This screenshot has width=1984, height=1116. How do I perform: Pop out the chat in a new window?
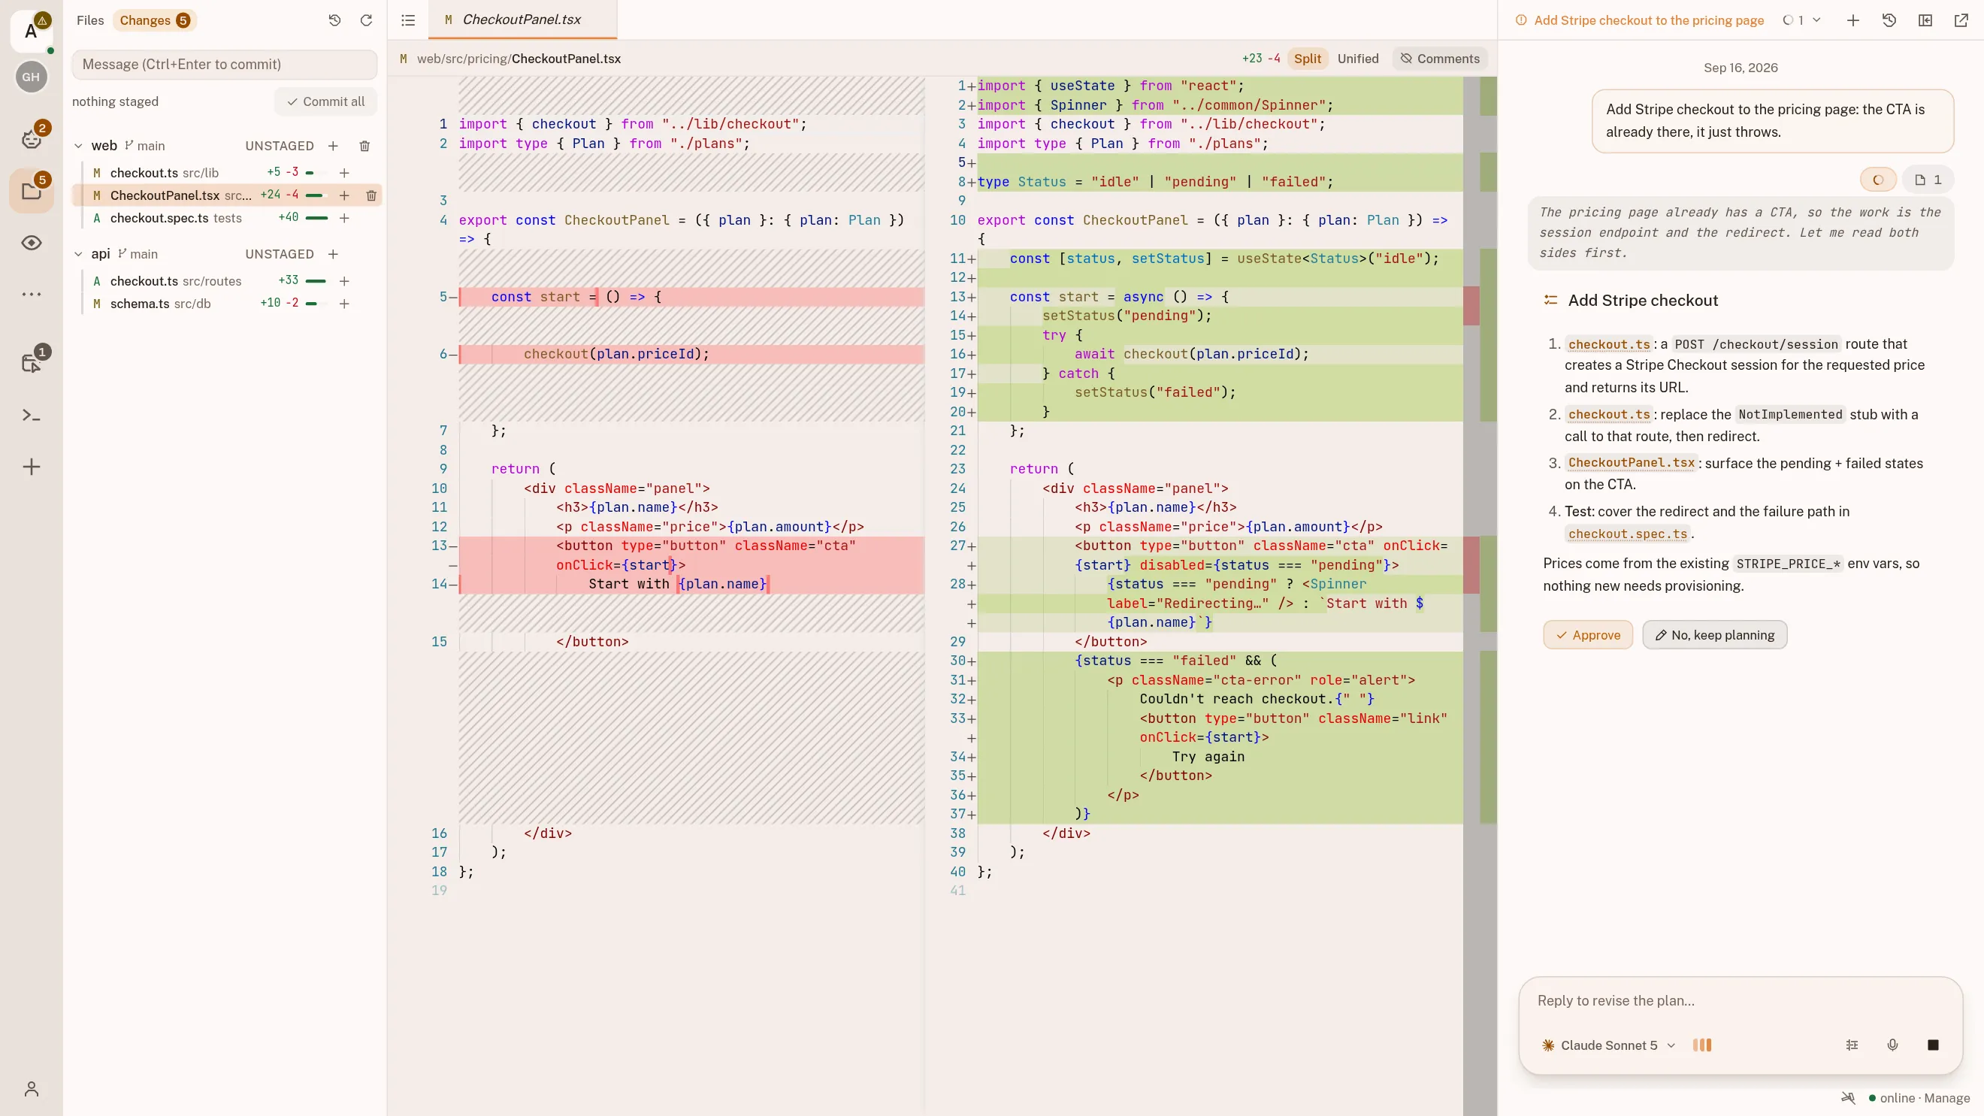[1961, 21]
